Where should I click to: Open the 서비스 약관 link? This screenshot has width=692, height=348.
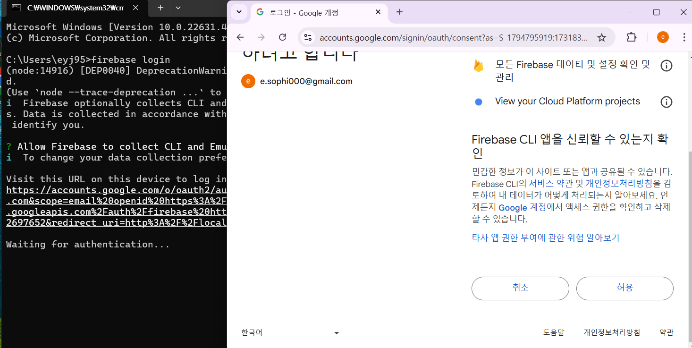click(x=551, y=183)
